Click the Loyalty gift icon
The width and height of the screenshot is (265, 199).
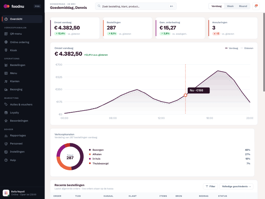[6, 112]
